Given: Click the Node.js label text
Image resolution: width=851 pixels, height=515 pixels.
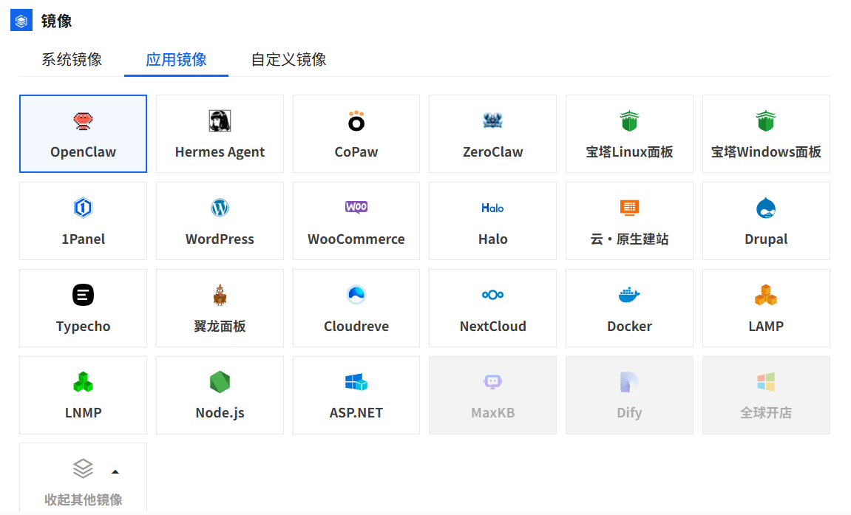Looking at the screenshot, I should [x=220, y=412].
